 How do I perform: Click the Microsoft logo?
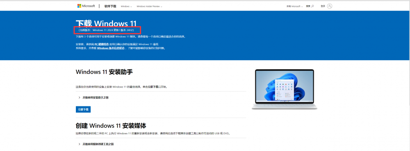click(86, 6)
